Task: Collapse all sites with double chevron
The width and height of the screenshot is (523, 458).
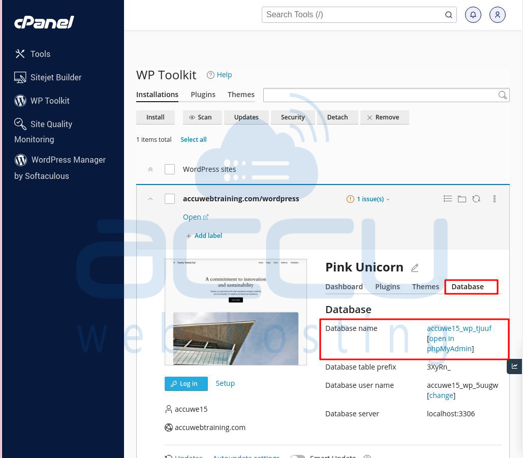Action: pos(150,169)
